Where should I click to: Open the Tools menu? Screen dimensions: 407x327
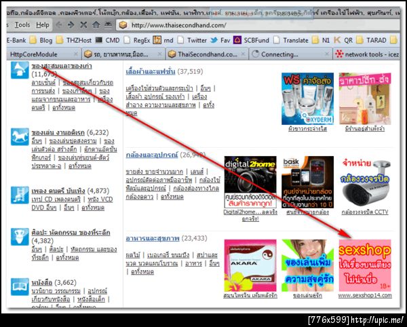[x=22, y=25]
